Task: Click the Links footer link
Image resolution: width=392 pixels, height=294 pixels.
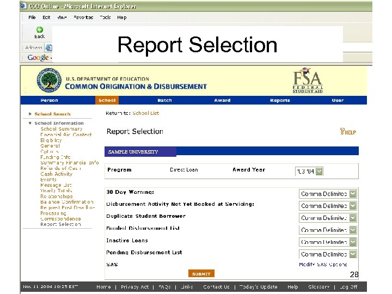Action: click(x=187, y=287)
